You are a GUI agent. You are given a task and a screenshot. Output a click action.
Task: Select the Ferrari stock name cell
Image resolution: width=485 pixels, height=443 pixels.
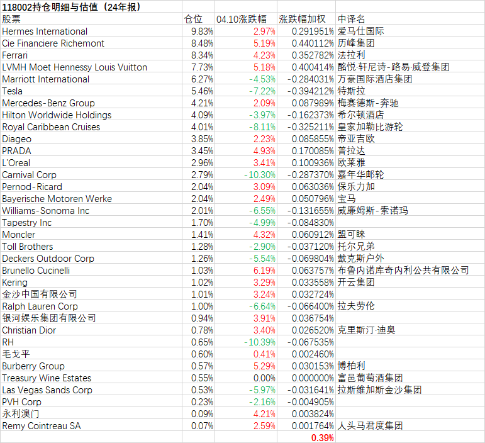point(91,55)
